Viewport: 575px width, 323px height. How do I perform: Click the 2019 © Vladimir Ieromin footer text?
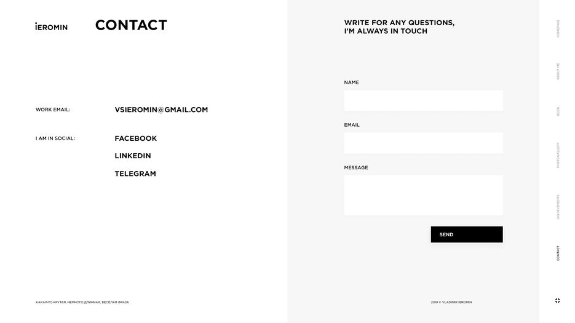point(451,302)
